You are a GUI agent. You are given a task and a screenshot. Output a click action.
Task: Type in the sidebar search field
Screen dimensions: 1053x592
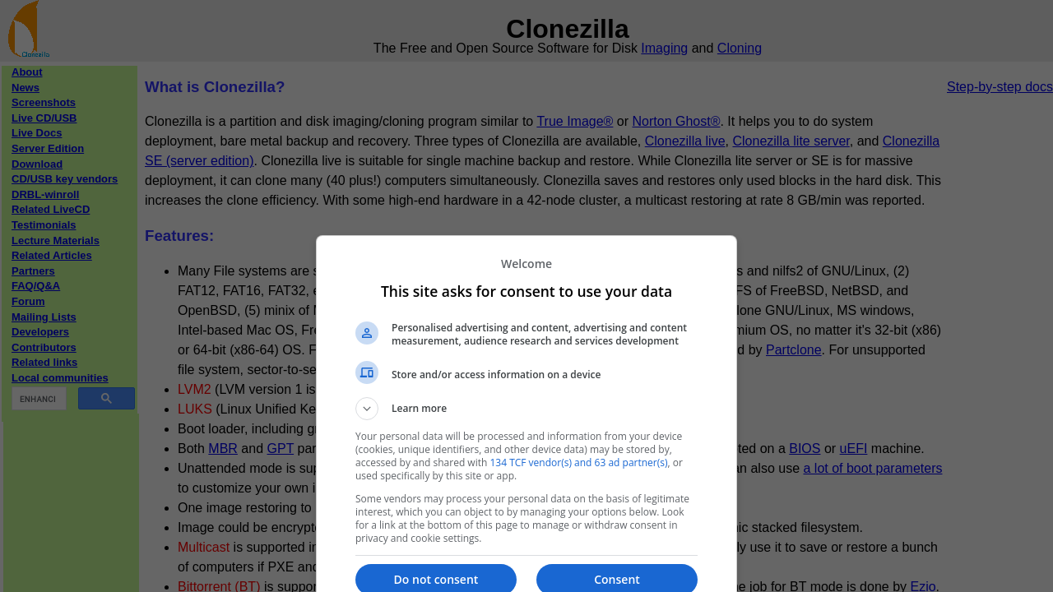pos(39,399)
